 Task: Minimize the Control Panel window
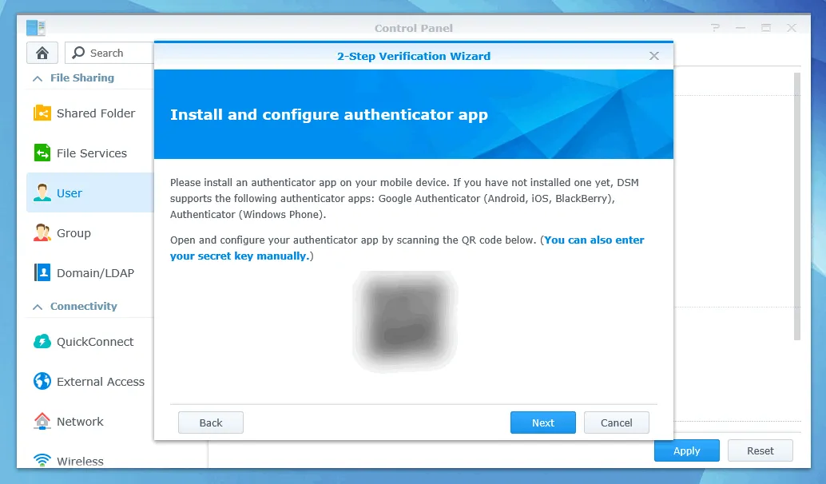tap(741, 27)
